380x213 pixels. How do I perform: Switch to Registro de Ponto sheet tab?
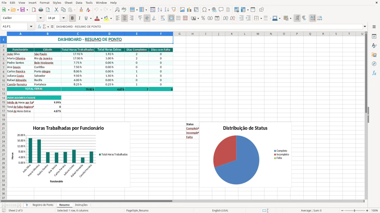[43, 205]
